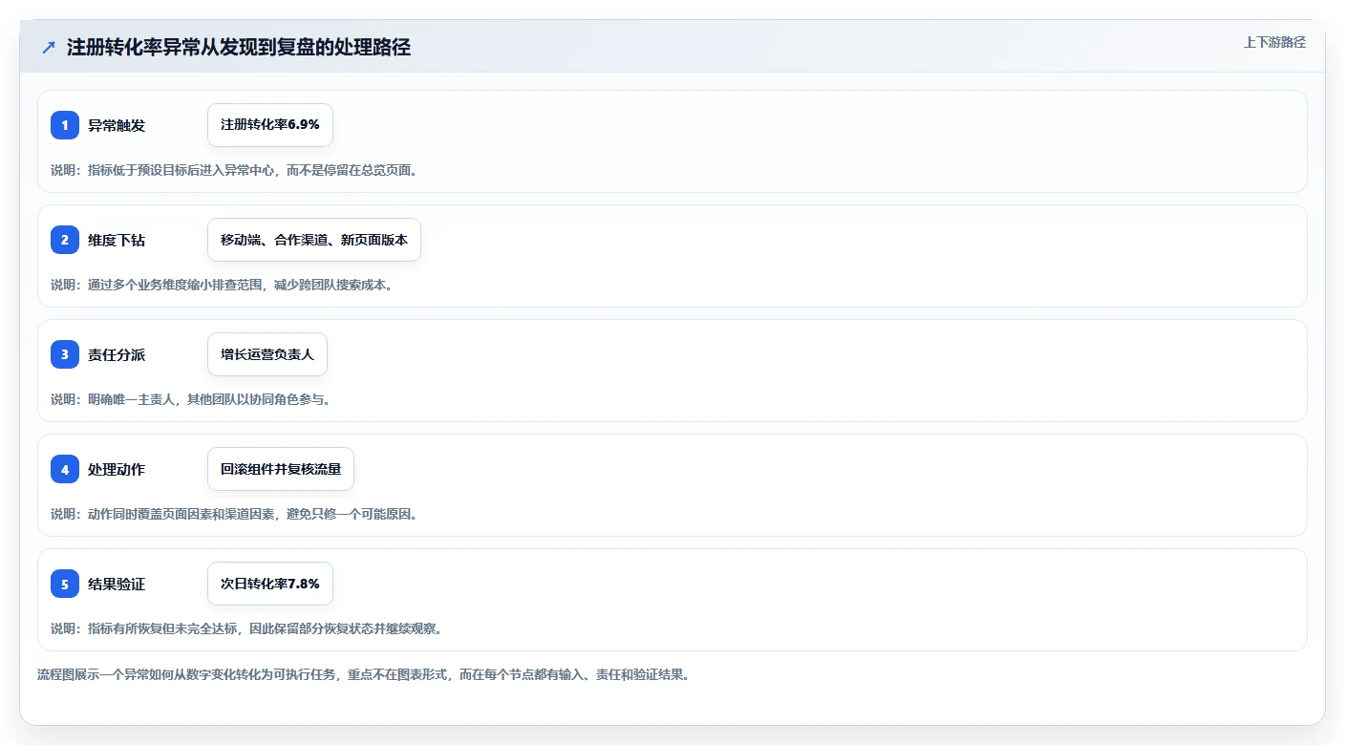The image size is (1345, 745).
Task: Click the arrow icon beside the panel title
Action: click(x=49, y=47)
